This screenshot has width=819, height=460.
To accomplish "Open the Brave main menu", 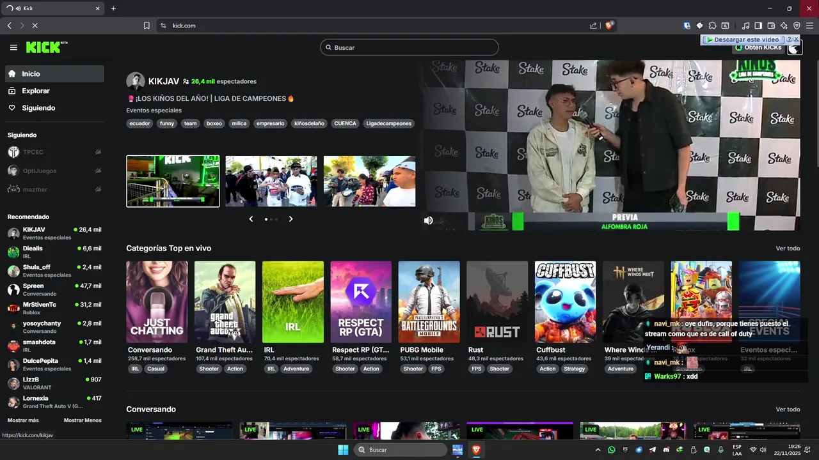I will tap(810, 26).
